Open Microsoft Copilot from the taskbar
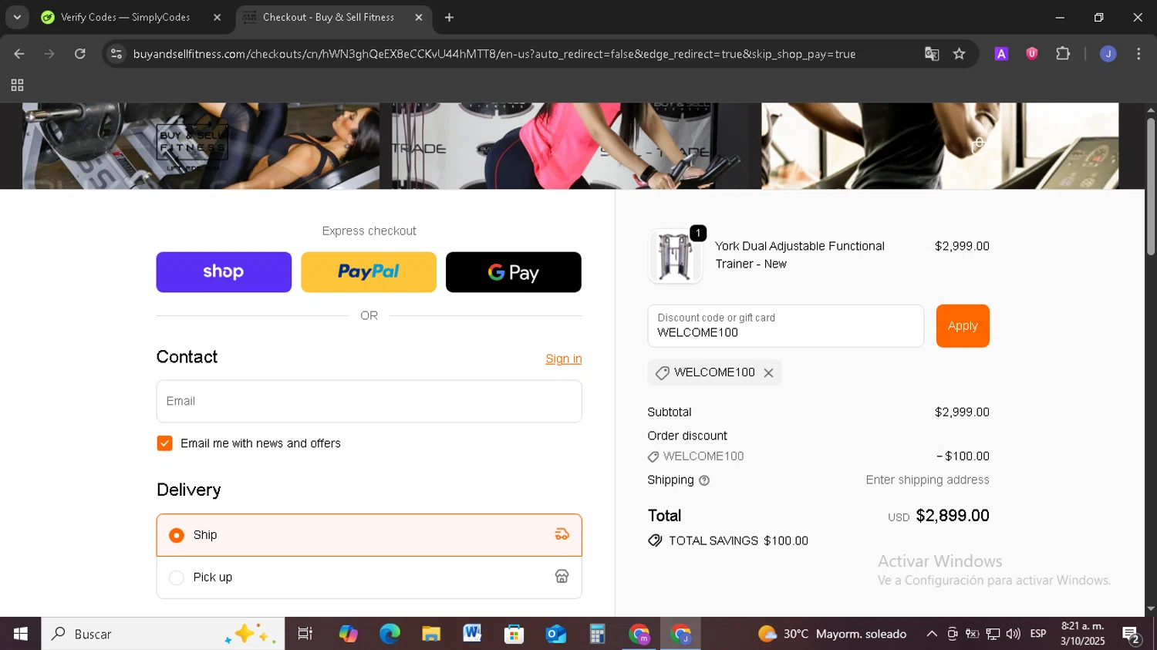Image resolution: width=1157 pixels, height=650 pixels. point(348,634)
